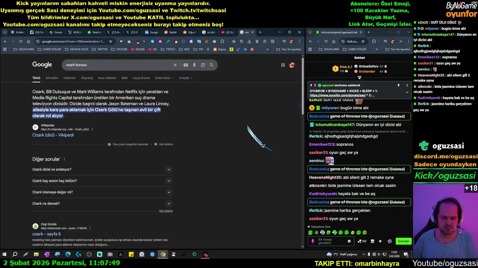Open the on-screen keyboard in Google search
Screen dimensions: 478x268
point(186,65)
